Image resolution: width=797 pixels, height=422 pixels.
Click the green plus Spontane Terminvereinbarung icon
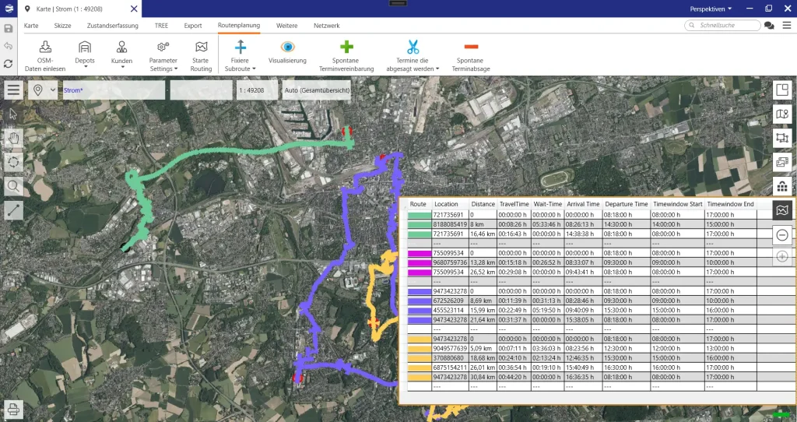point(346,47)
